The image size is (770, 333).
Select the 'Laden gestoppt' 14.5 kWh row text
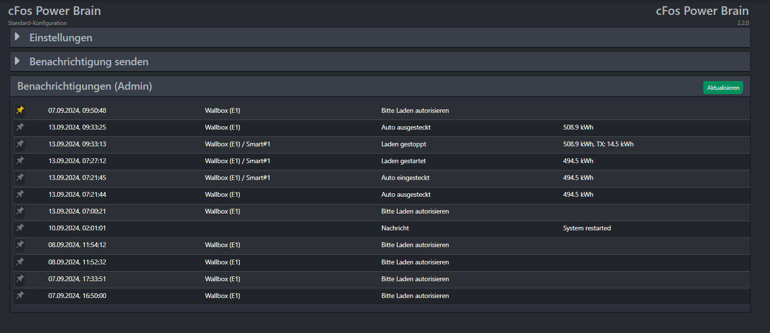coord(598,144)
